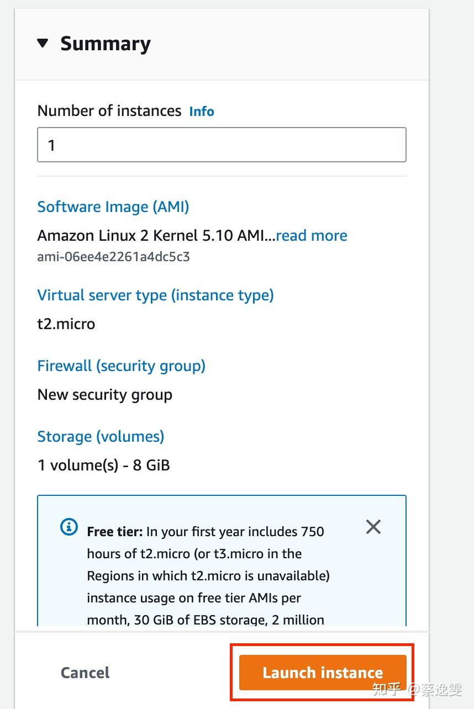This screenshot has width=474, height=709.
Task: Click the Number of instances heading
Action: click(108, 110)
